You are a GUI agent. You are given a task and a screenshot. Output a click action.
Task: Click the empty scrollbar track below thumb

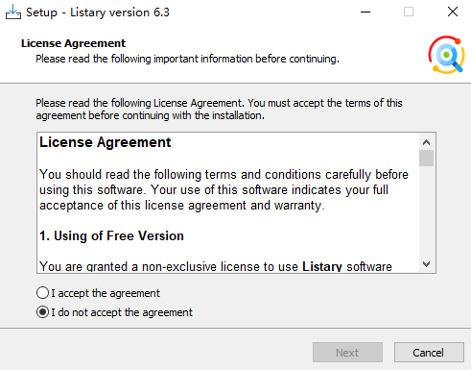[426, 211]
